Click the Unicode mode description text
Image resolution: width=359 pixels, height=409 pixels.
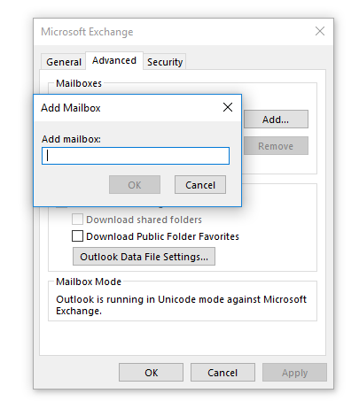point(181,305)
